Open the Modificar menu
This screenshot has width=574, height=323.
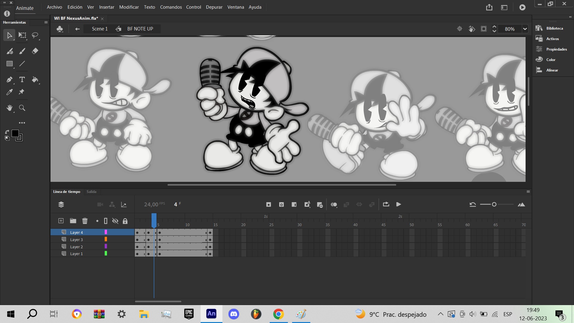coord(129,7)
